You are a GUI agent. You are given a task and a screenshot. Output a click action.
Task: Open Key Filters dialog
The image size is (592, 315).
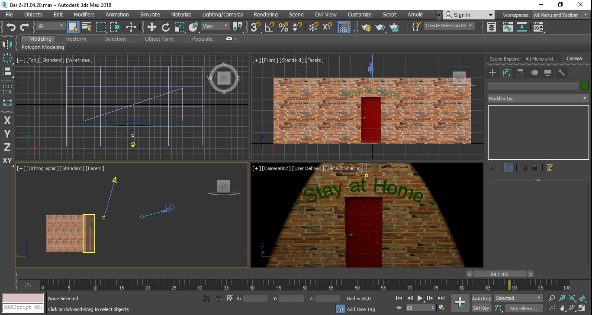pyautogui.click(x=523, y=309)
